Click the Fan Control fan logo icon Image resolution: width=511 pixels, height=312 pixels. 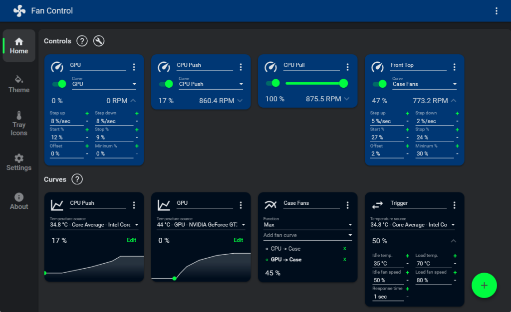click(x=19, y=10)
